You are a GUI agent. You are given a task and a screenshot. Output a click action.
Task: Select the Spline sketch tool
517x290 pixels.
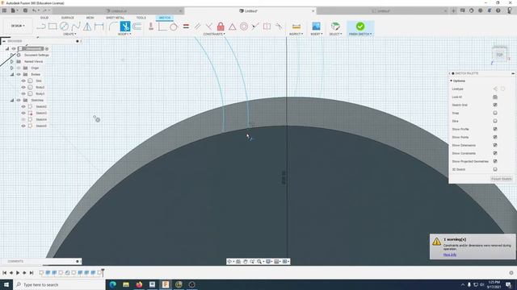76,27
